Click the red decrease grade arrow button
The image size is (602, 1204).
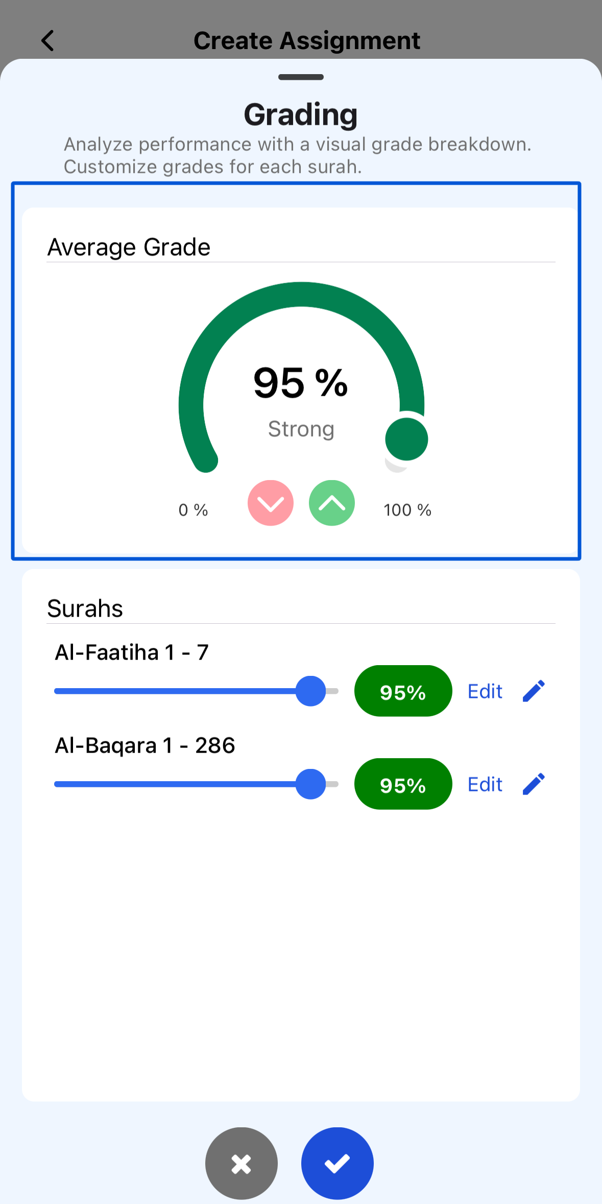click(x=271, y=503)
